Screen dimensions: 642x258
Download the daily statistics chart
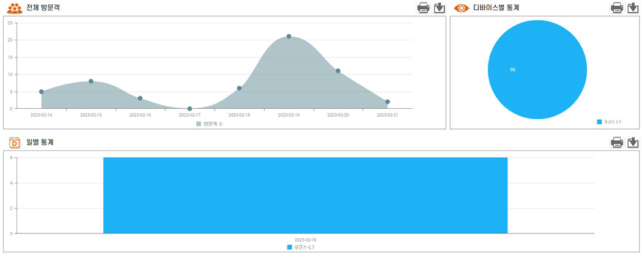tap(633, 142)
